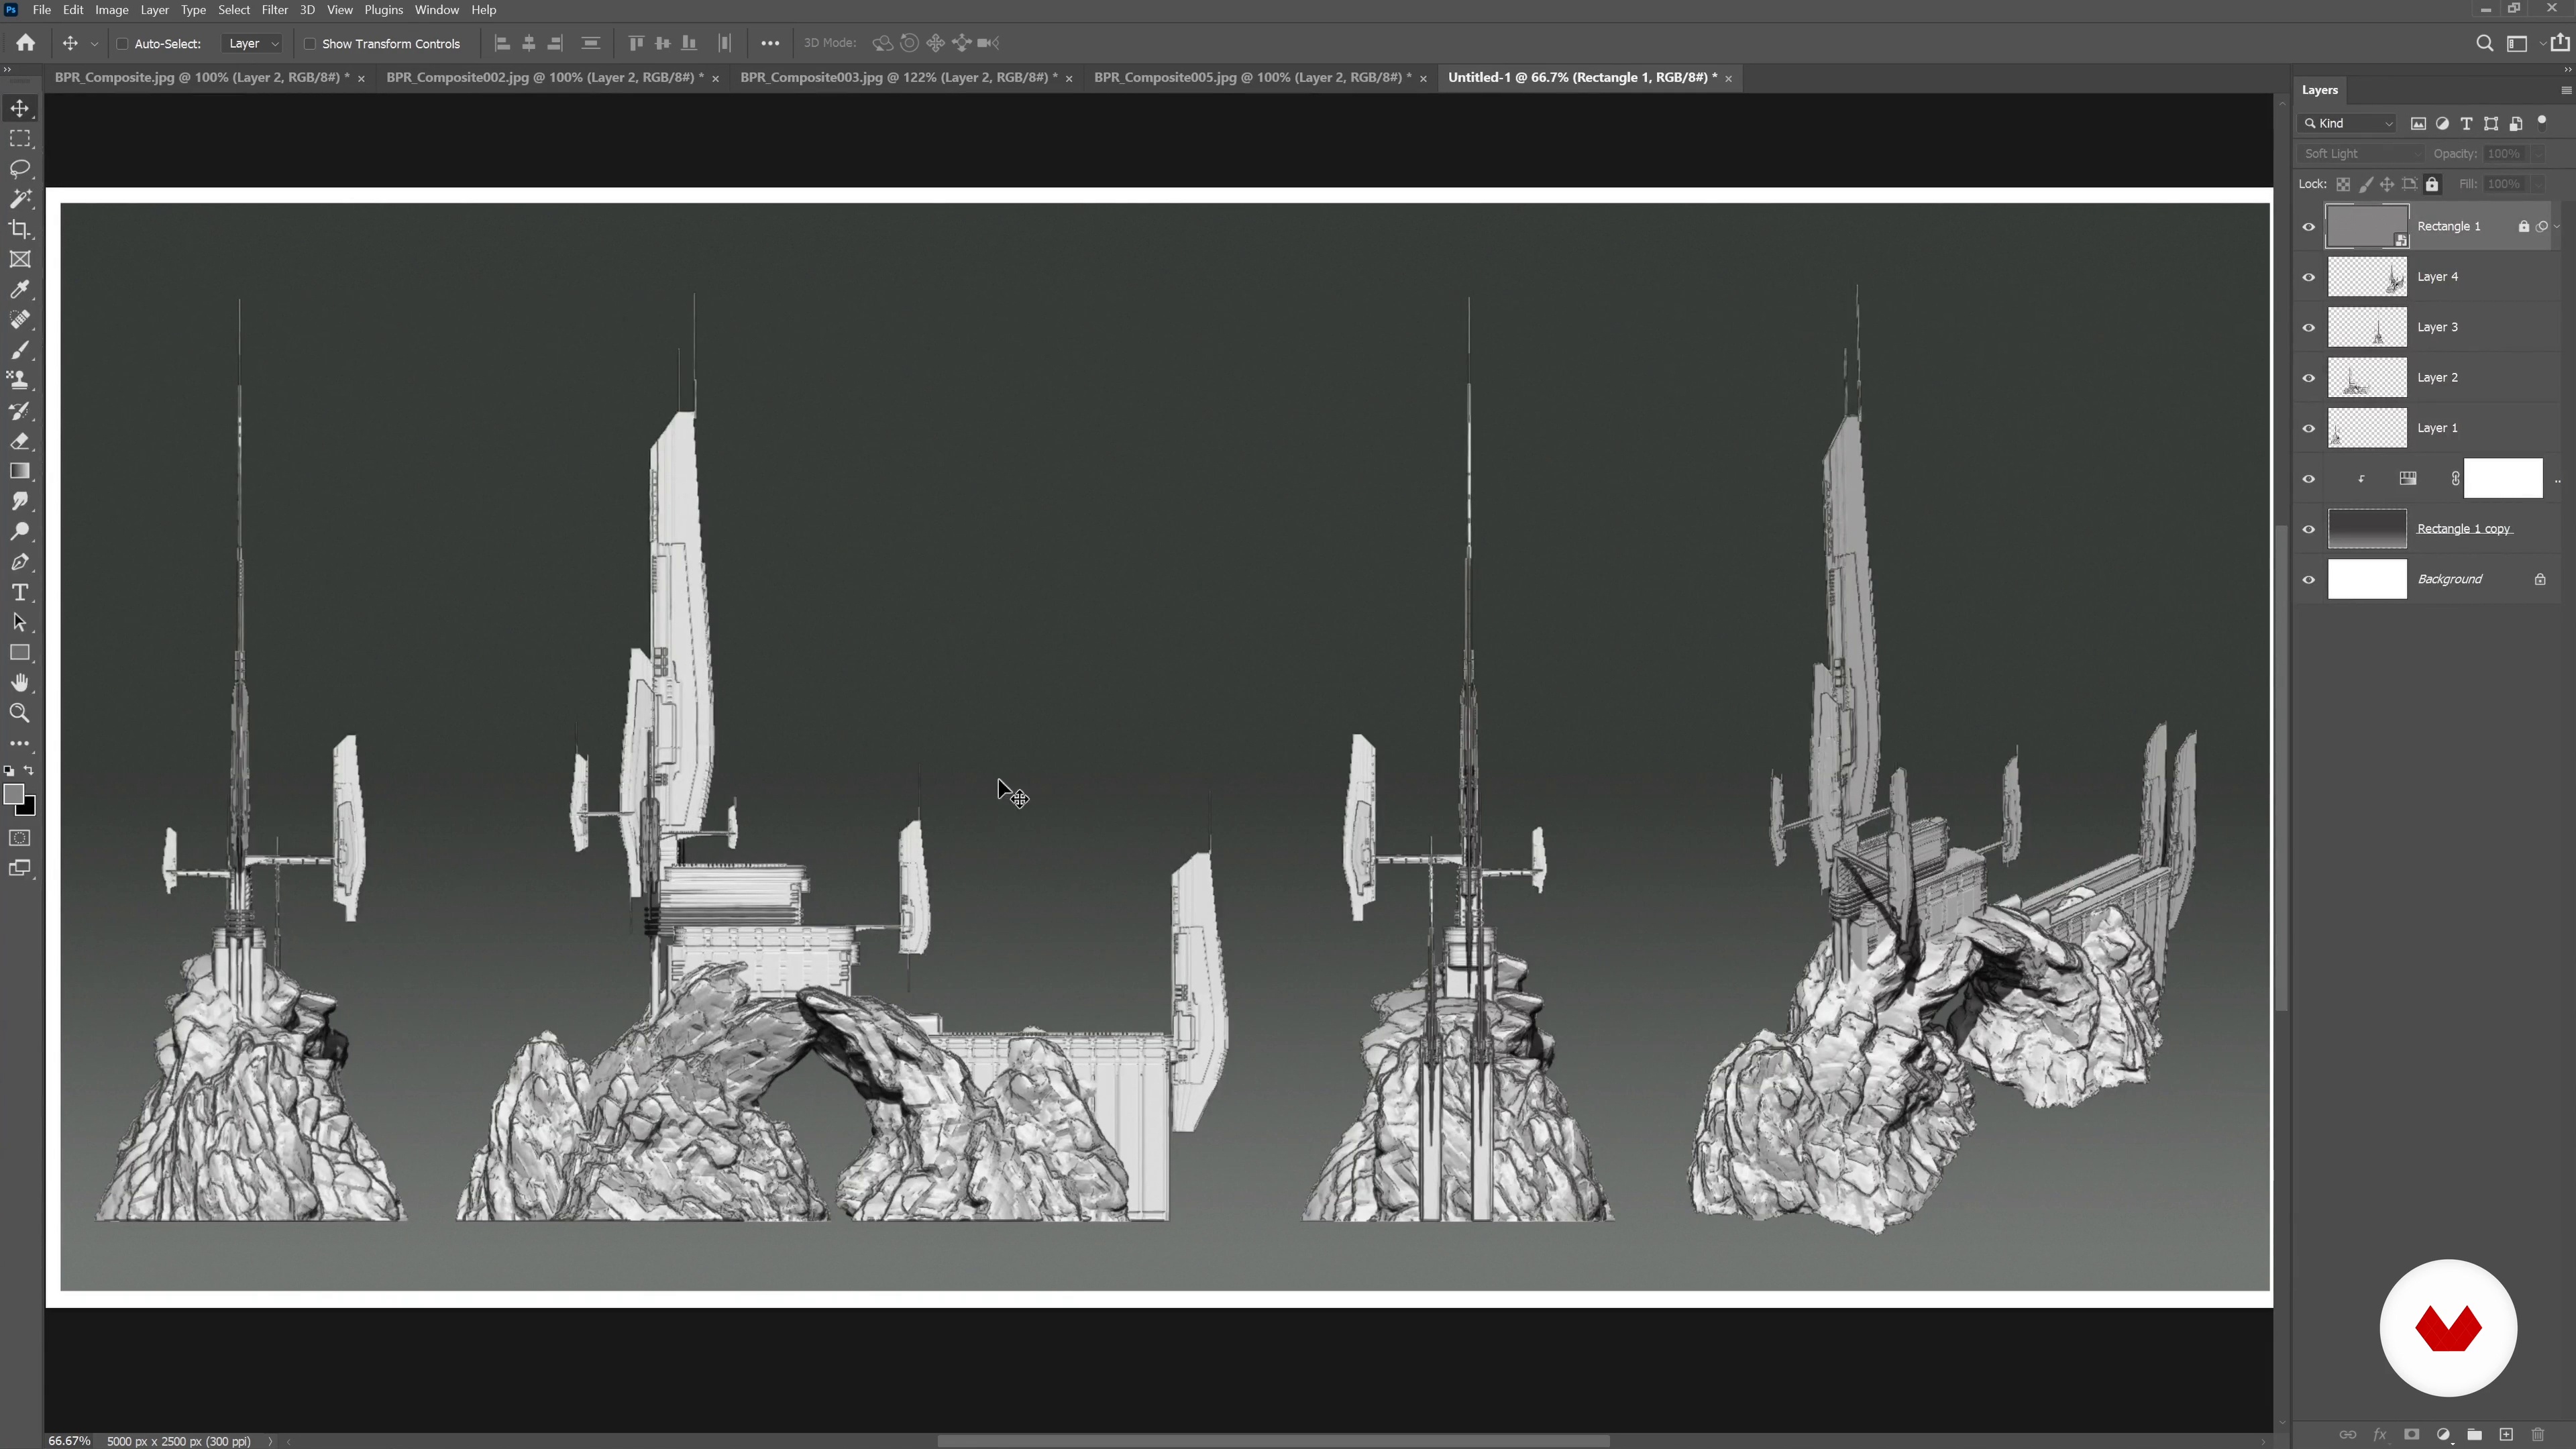This screenshot has height=1449, width=2576.
Task: Click the foreground color swatch
Action: click(x=13, y=794)
